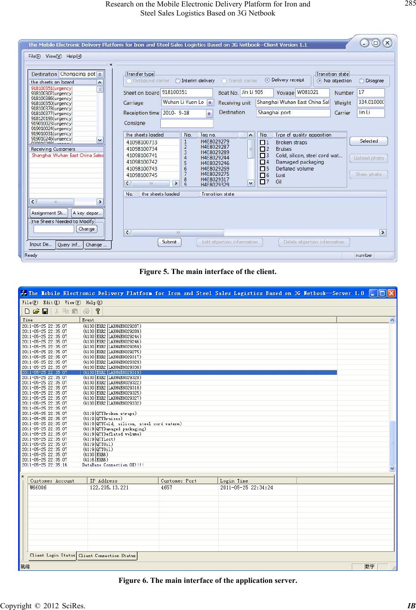Click the Event column header in the server log

tap(208, 320)
